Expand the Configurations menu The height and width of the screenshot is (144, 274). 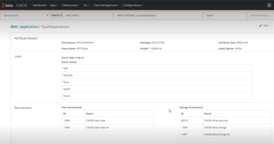point(133,5)
